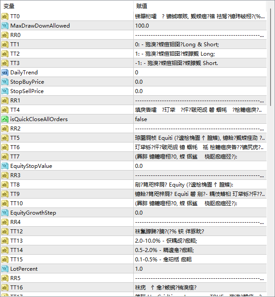Viewport: 275px width, 297px height.
Task: Click the string icon beside TT13
Action: (5, 241)
